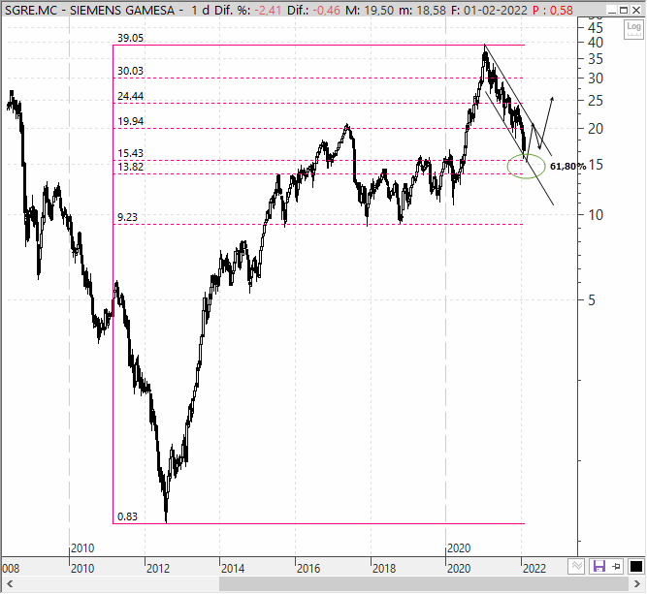Viewport: 647px width, 594px height.
Task: Click the Dif. % value -2,41
Action: (x=269, y=11)
